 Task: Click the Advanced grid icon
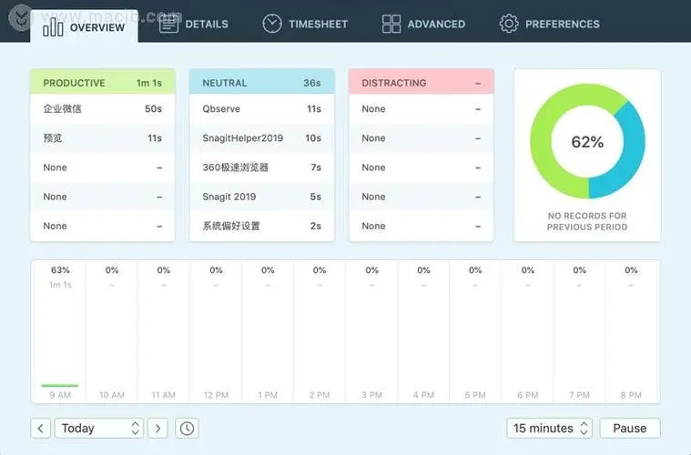[391, 24]
